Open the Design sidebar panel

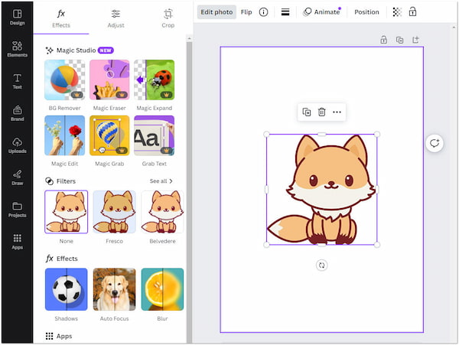(18, 18)
